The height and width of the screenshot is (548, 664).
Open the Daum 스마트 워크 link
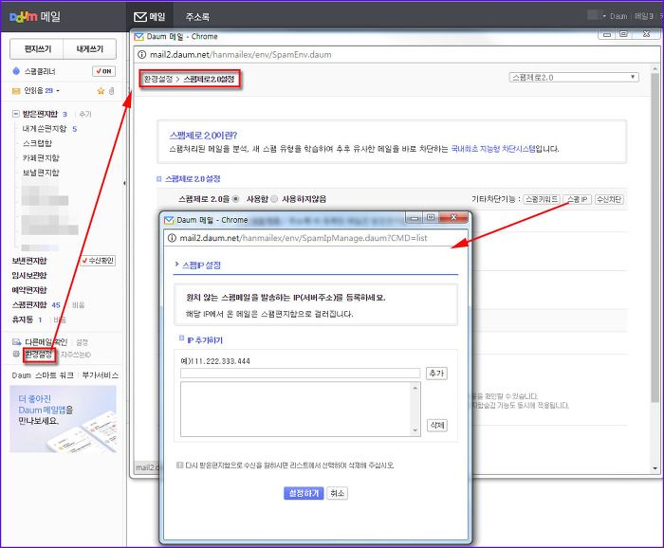coord(43,374)
